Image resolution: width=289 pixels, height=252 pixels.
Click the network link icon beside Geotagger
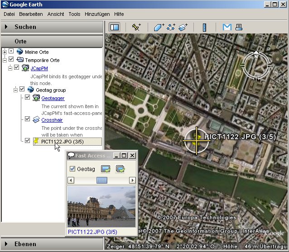pyautogui.click(x=36, y=98)
